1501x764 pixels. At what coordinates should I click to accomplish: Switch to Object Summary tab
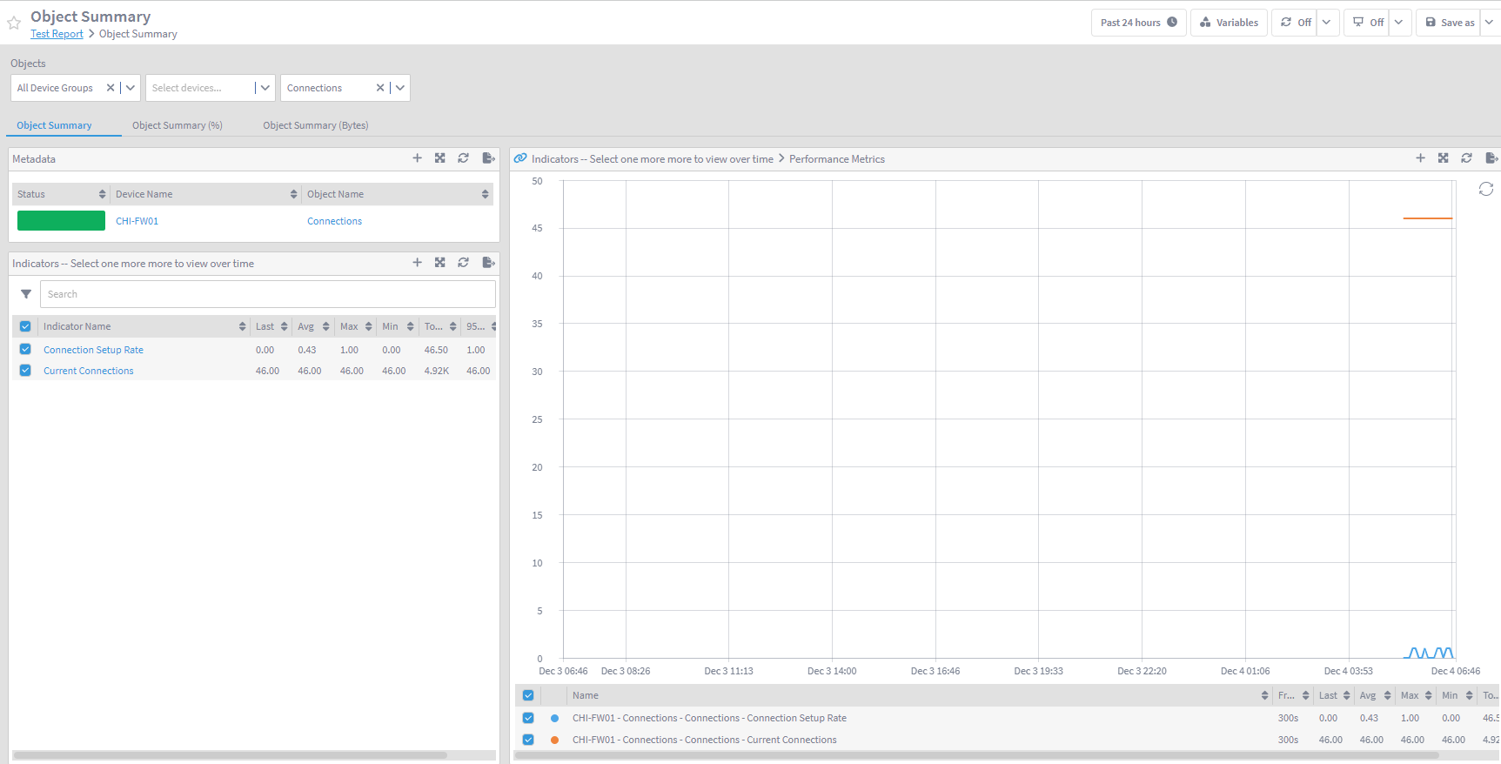(x=54, y=125)
